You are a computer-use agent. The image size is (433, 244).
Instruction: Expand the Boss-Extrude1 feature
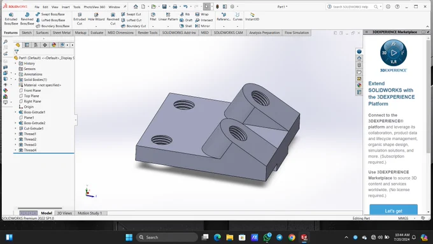[x=15, y=112]
